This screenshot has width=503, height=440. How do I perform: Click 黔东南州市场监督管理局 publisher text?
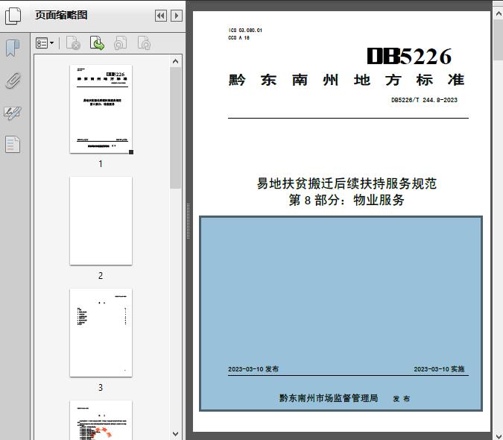329,398
